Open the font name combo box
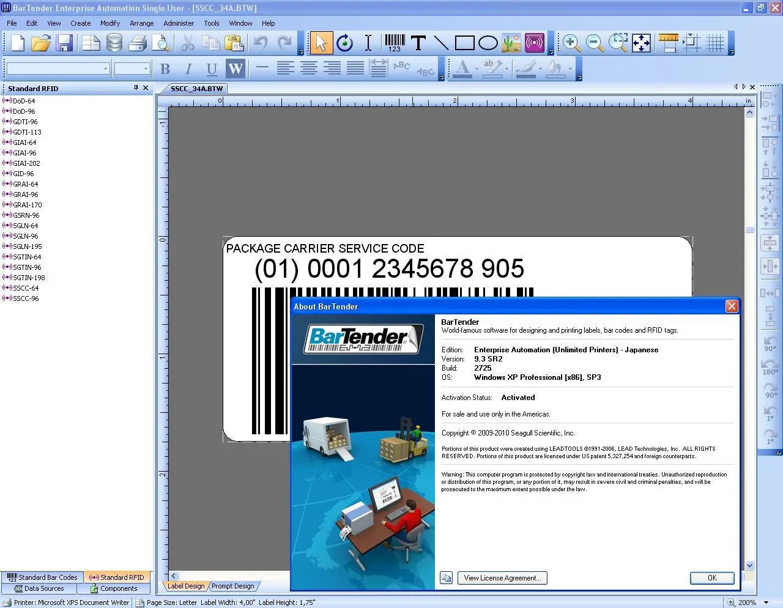 pos(58,69)
